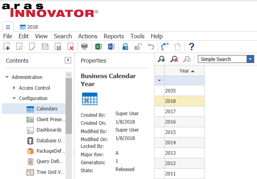The height and width of the screenshot is (179, 257).
Task: Expand the Access Control tree node
Action: pos(14,88)
